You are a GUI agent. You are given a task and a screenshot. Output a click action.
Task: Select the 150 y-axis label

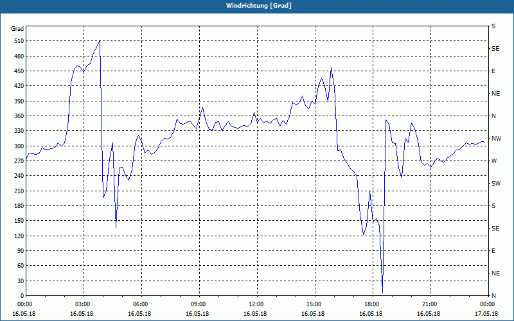pos(18,221)
